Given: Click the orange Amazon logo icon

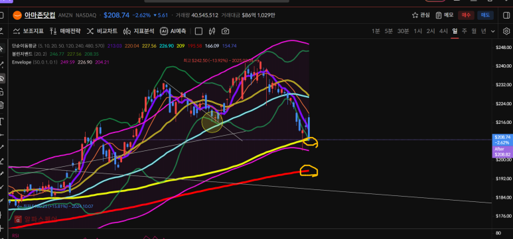Looking at the screenshot, I should pyautogui.click(x=17, y=15).
